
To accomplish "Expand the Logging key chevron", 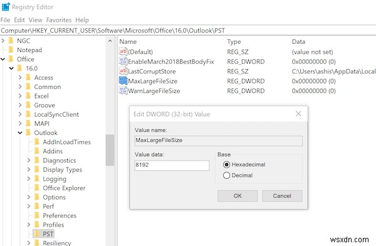I will pyautogui.click(x=29, y=179).
